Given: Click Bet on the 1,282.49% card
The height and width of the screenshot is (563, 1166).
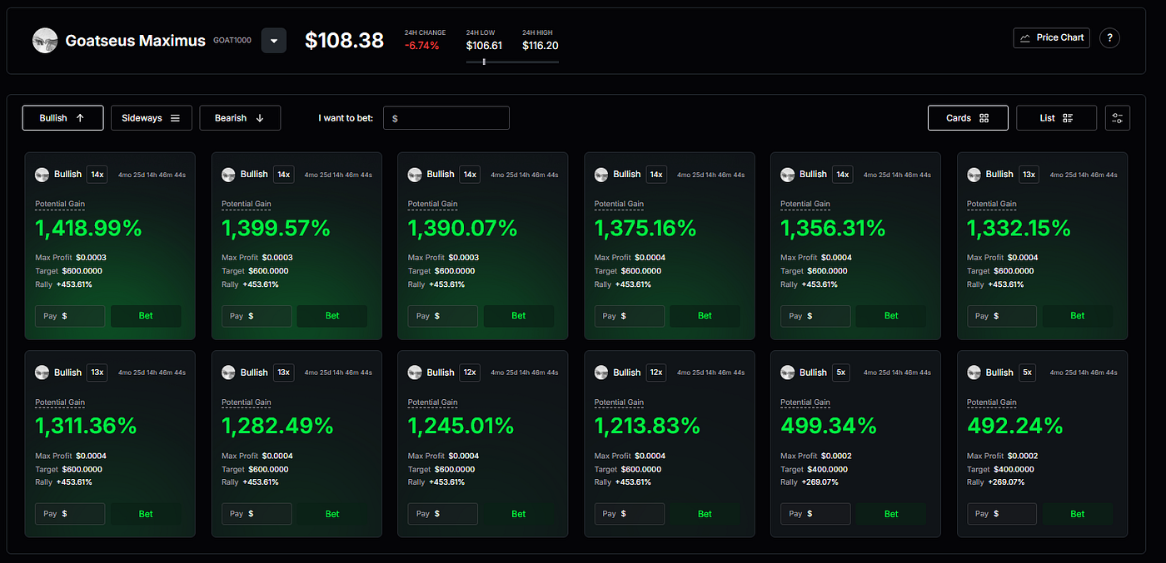Looking at the screenshot, I should [x=332, y=514].
